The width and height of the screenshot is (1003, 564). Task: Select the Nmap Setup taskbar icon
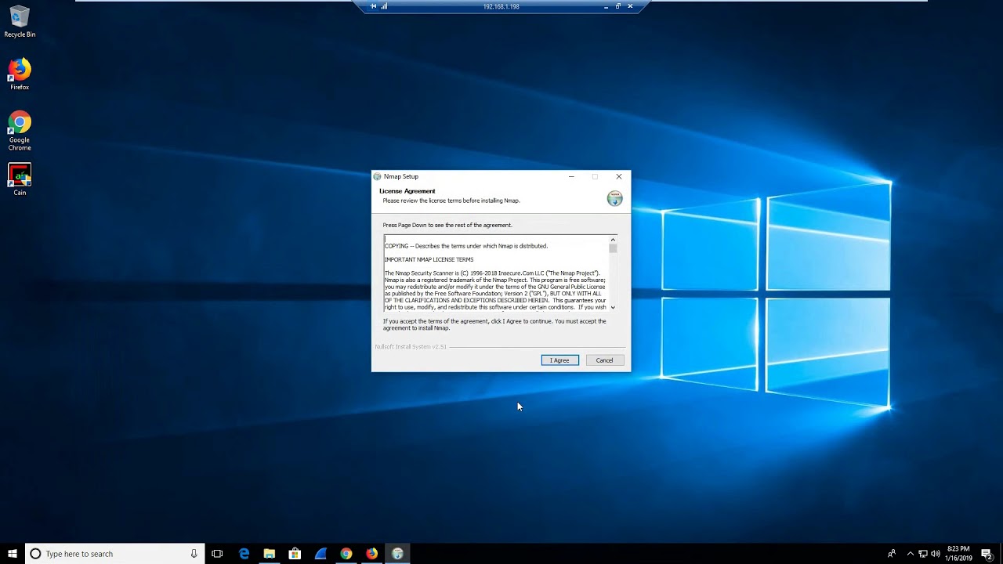tap(397, 554)
